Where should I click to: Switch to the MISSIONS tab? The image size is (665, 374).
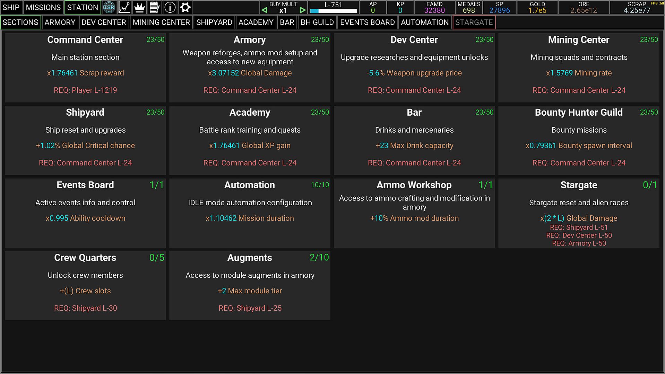(43, 7)
